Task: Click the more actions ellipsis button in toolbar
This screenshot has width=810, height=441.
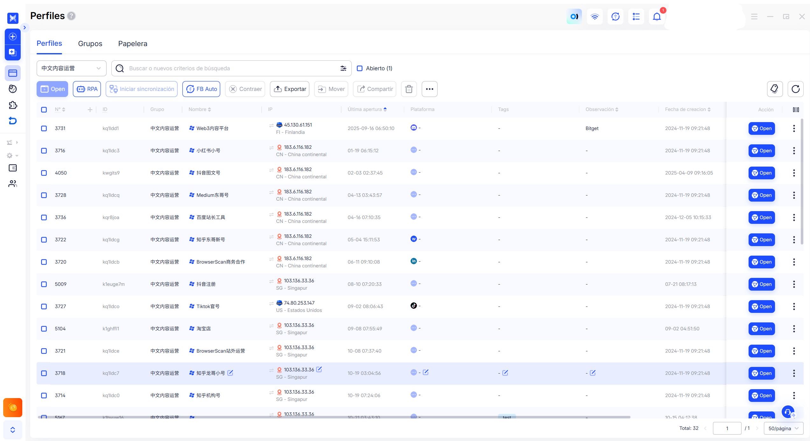Action: tap(430, 89)
